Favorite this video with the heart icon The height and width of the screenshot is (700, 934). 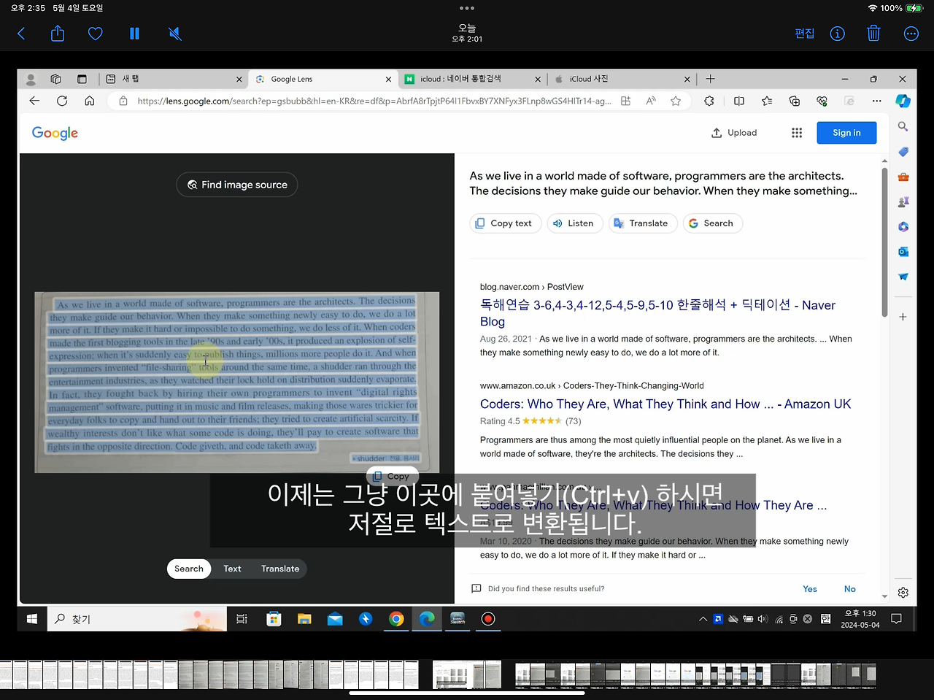pyautogui.click(x=96, y=34)
